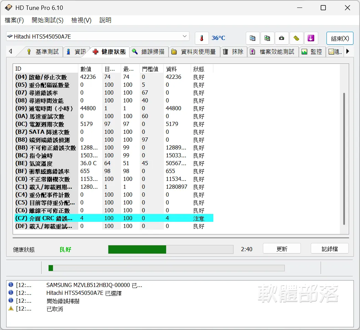This screenshot has width=360, height=330.
Task: Click the 36°C temperature reading
Action: [218, 38]
